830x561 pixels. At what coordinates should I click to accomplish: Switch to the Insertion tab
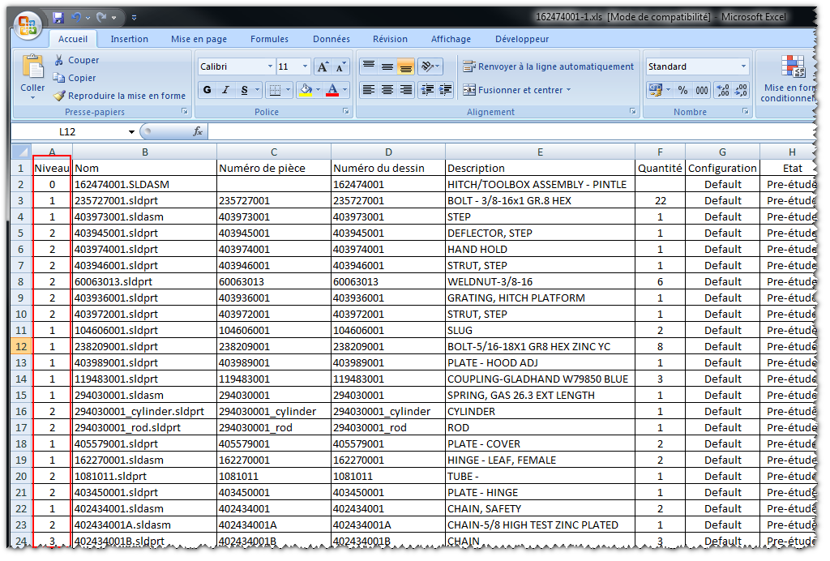coord(130,39)
